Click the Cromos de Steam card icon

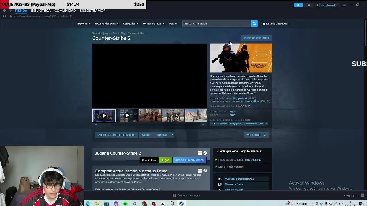(x=220, y=184)
